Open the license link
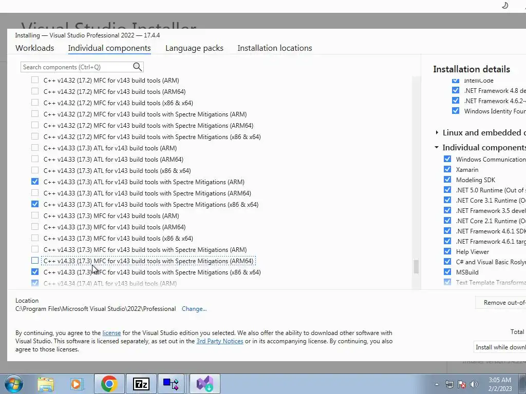 [x=111, y=333]
